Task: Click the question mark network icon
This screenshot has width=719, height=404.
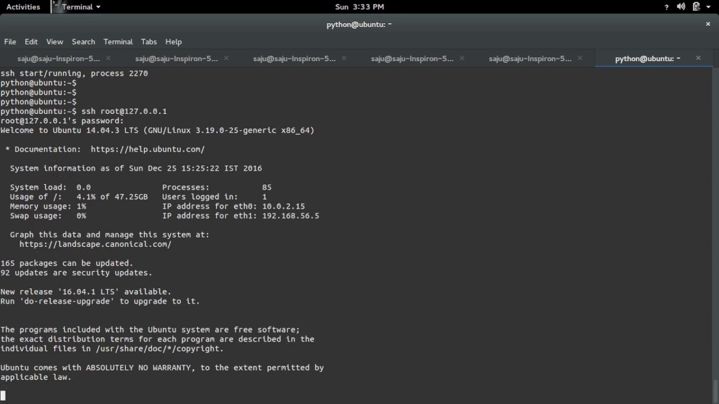Action: (667, 7)
